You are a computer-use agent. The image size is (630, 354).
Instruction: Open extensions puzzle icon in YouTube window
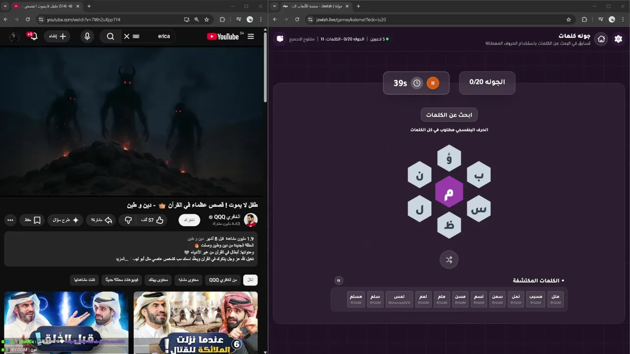coord(222,20)
